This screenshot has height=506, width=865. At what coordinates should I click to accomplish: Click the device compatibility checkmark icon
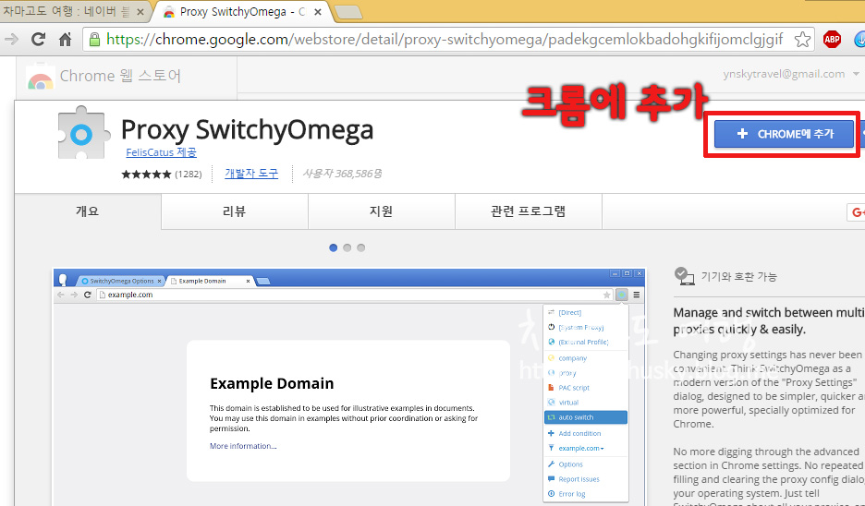coord(685,275)
